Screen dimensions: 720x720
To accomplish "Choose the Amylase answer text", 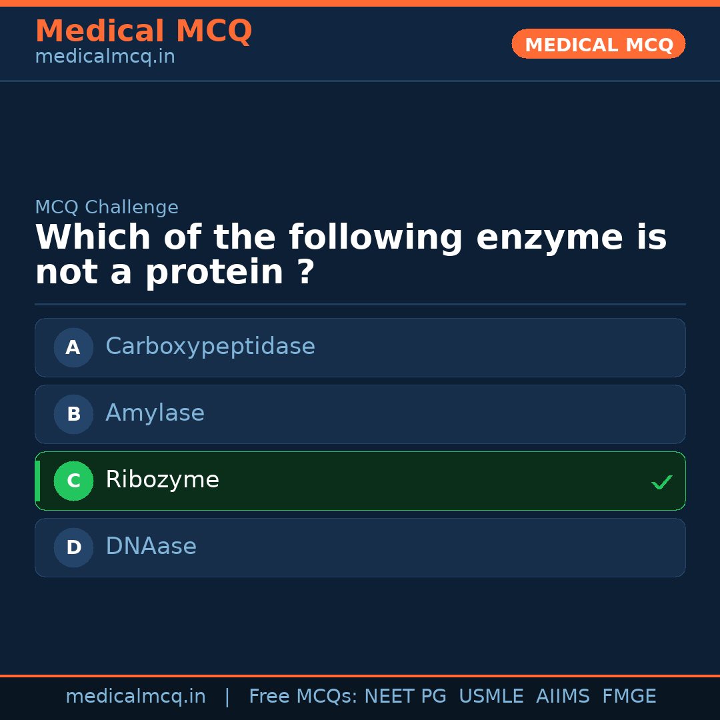I will click(x=155, y=413).
